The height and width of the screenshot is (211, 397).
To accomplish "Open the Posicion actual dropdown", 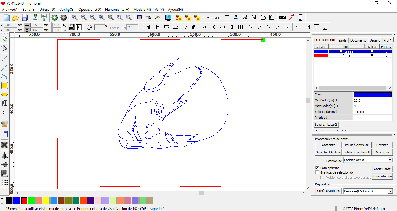I will coord(390,160).
